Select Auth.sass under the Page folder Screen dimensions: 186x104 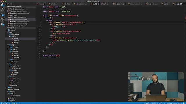(x=20, y=41)
